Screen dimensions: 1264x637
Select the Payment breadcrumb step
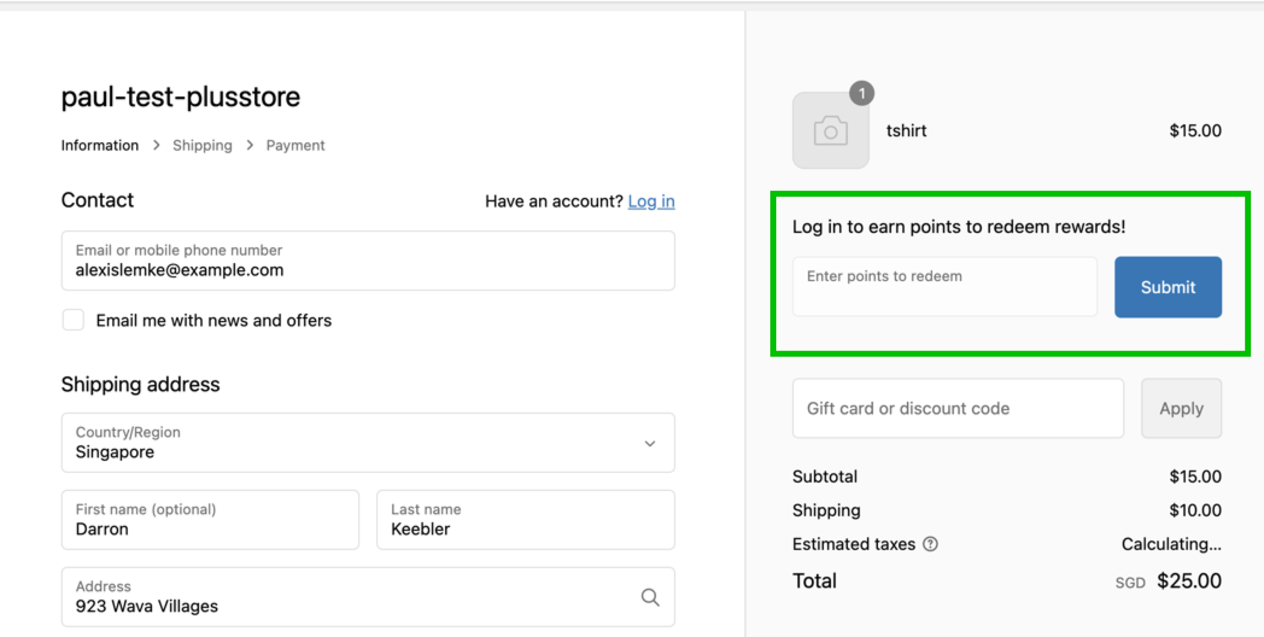click(x=295, y=145)
